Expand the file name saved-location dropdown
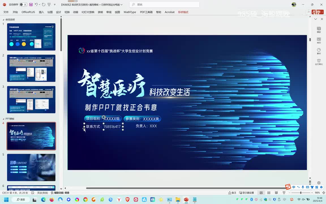Screen dimensions: 326x204 [121, 5]
